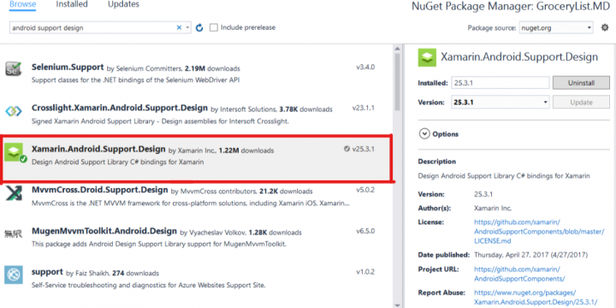
Task: Click the Uninstall button
Action: pyautogui.click(x=581, y=83)
